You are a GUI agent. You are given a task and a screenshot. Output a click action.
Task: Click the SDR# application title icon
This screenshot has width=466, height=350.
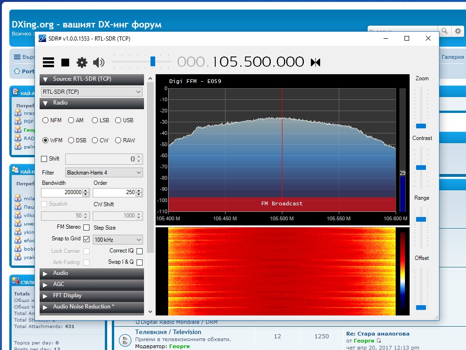click(42, 38)
